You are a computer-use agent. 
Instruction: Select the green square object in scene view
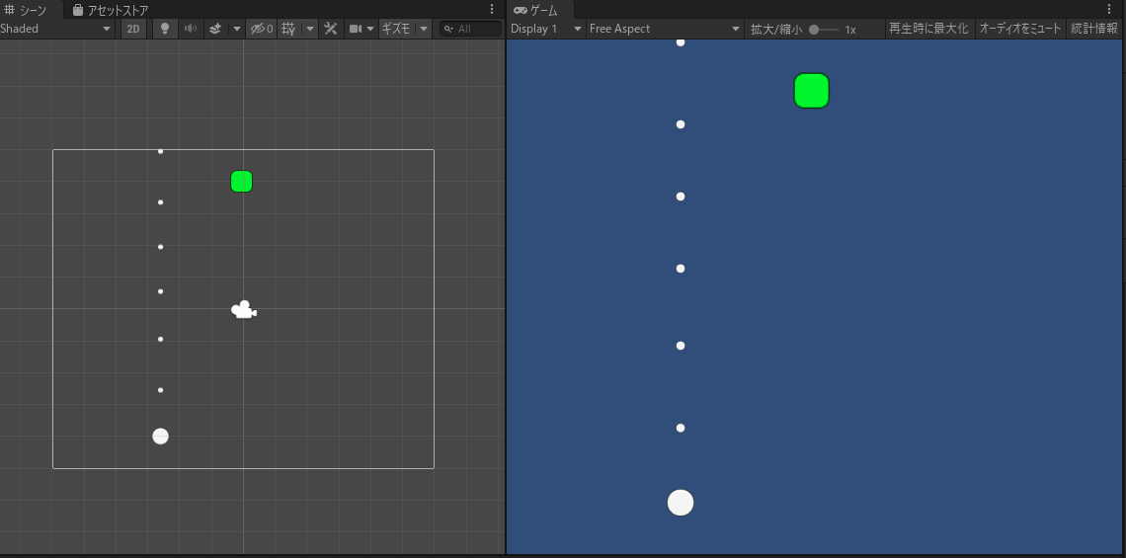pos(242,182)
